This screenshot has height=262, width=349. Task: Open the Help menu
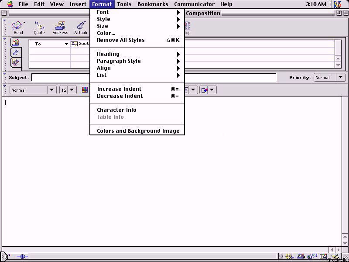226,4
